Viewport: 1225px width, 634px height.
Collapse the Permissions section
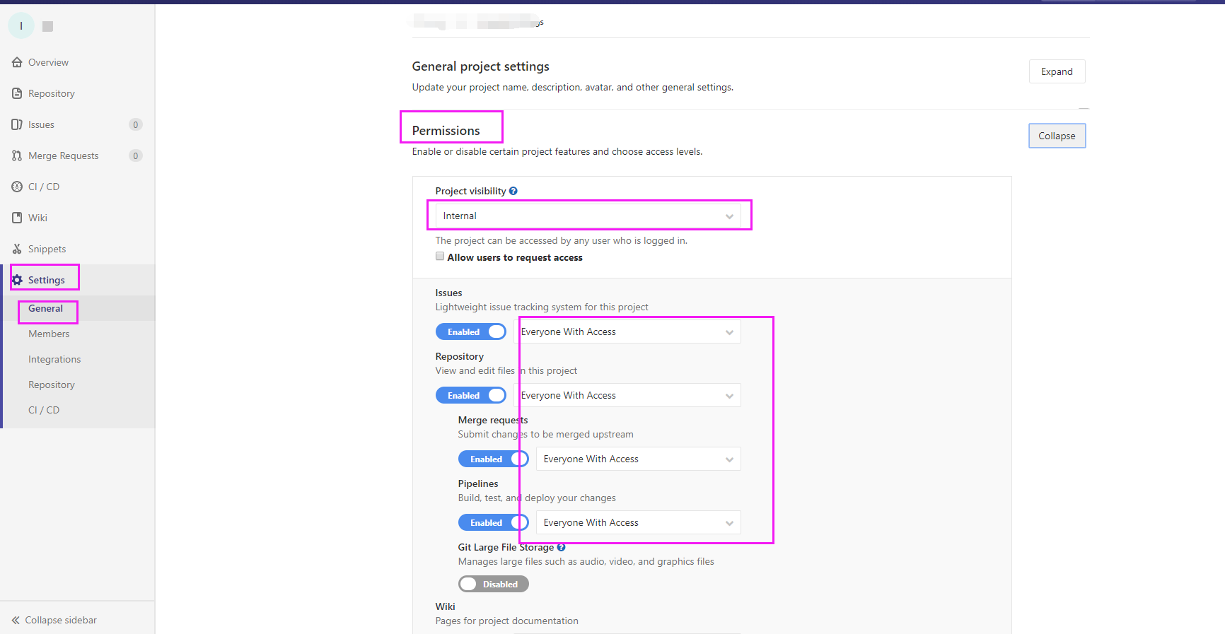[x=1057, y=135]
